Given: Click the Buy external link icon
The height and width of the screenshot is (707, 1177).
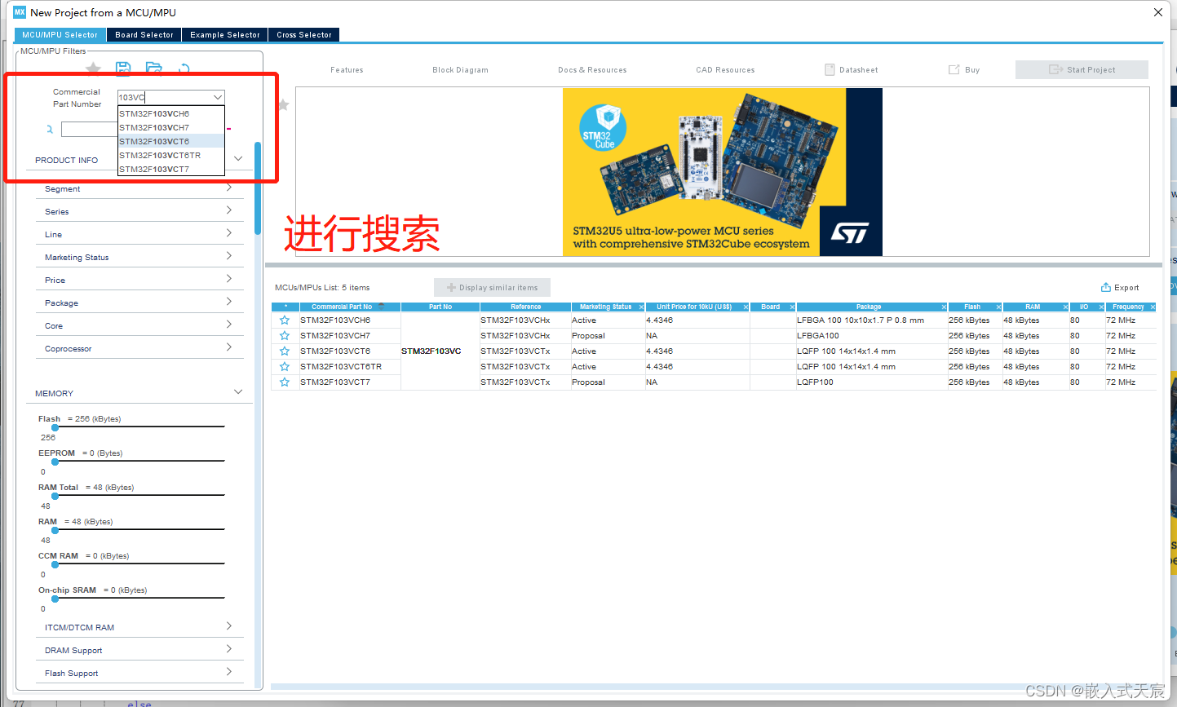Looking at the screenshot, I should pyautogui.click(x=954, y=69).
